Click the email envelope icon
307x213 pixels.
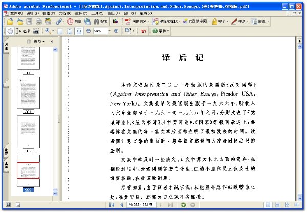coord(87,21)
